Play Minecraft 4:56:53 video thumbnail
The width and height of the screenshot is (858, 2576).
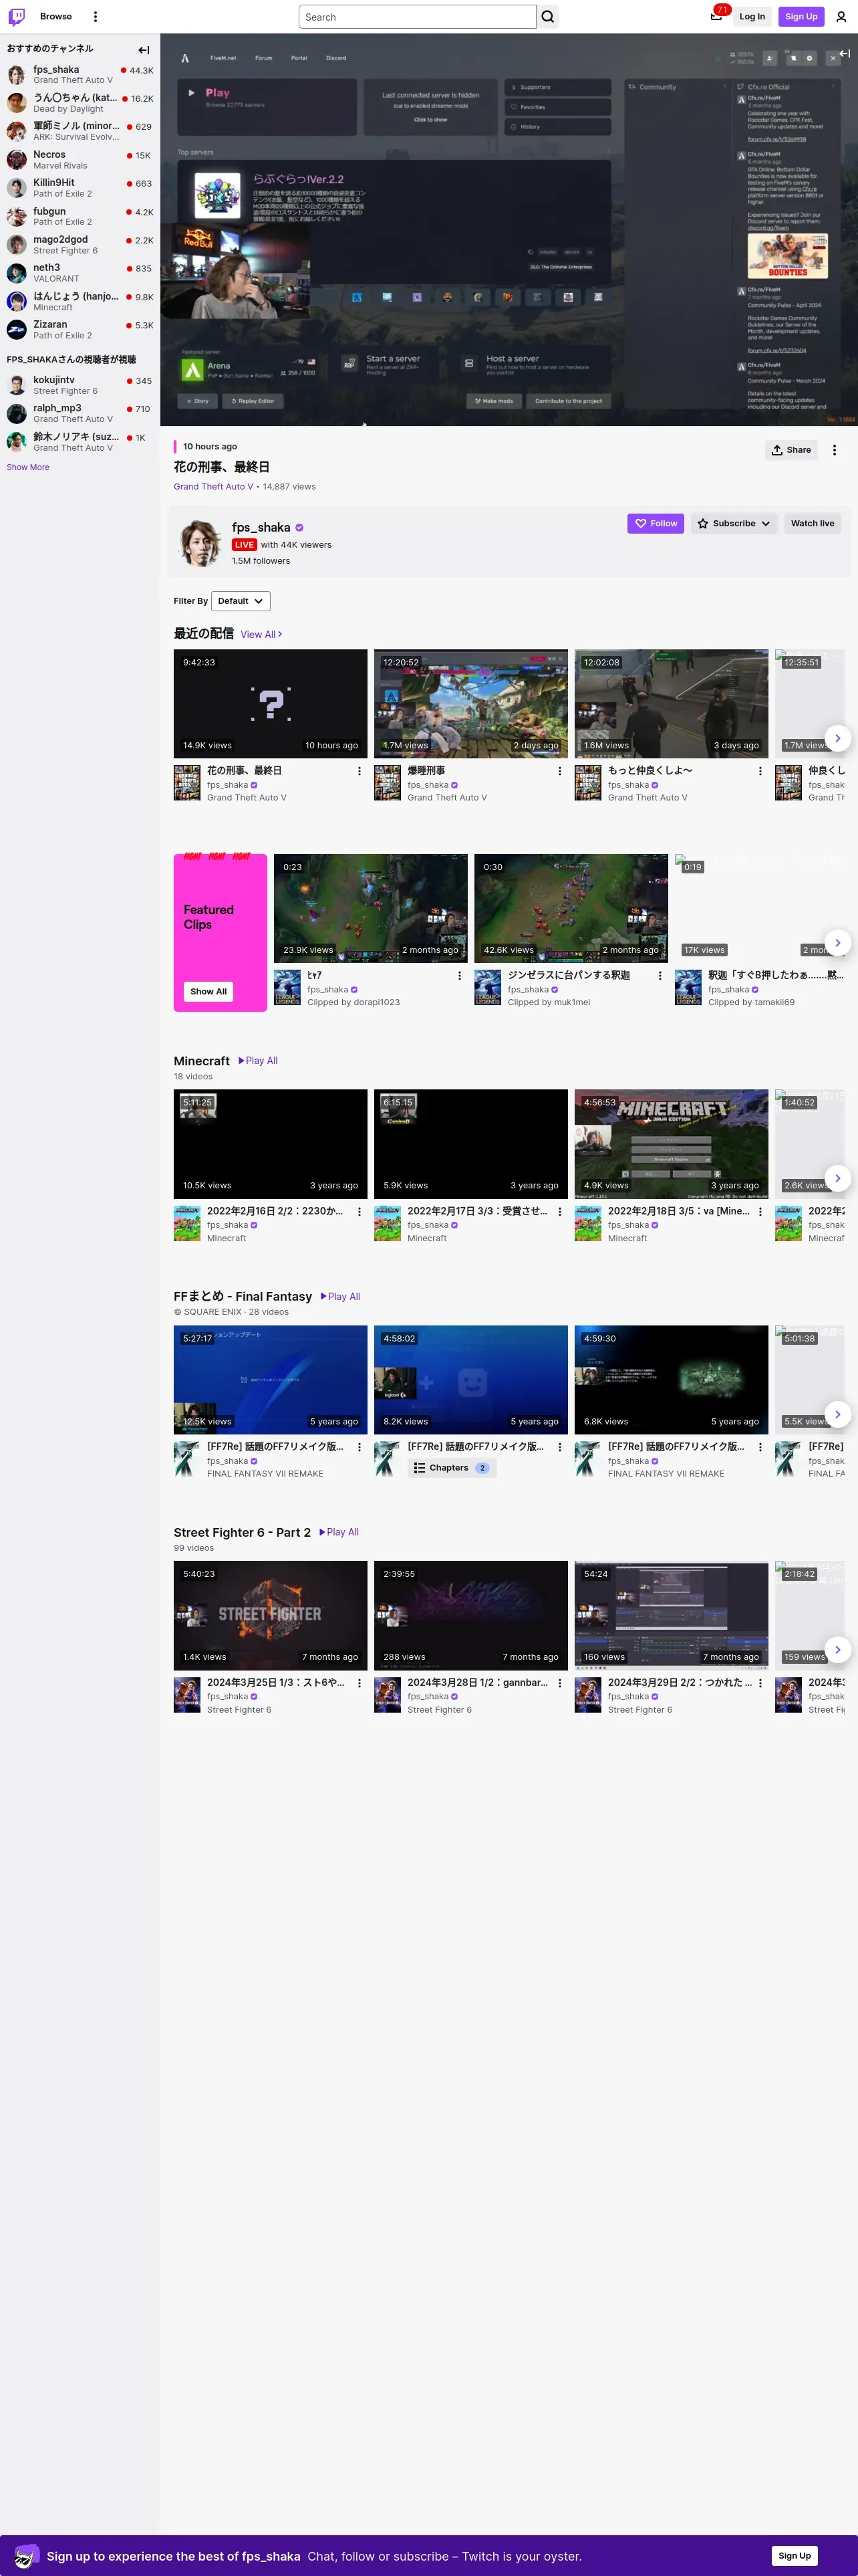point(671,1143)
